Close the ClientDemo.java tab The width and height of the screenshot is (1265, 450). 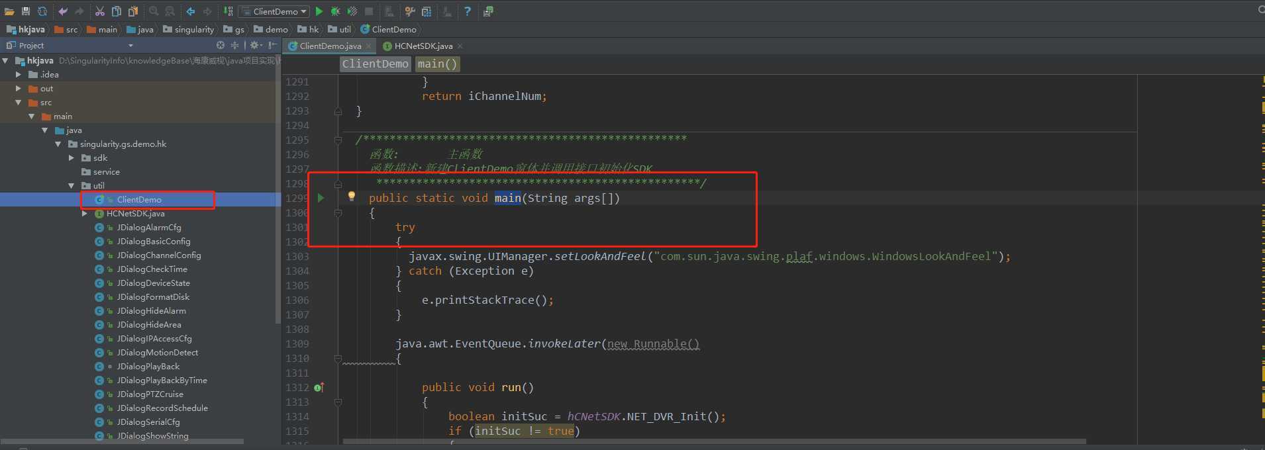pos(368,46)
